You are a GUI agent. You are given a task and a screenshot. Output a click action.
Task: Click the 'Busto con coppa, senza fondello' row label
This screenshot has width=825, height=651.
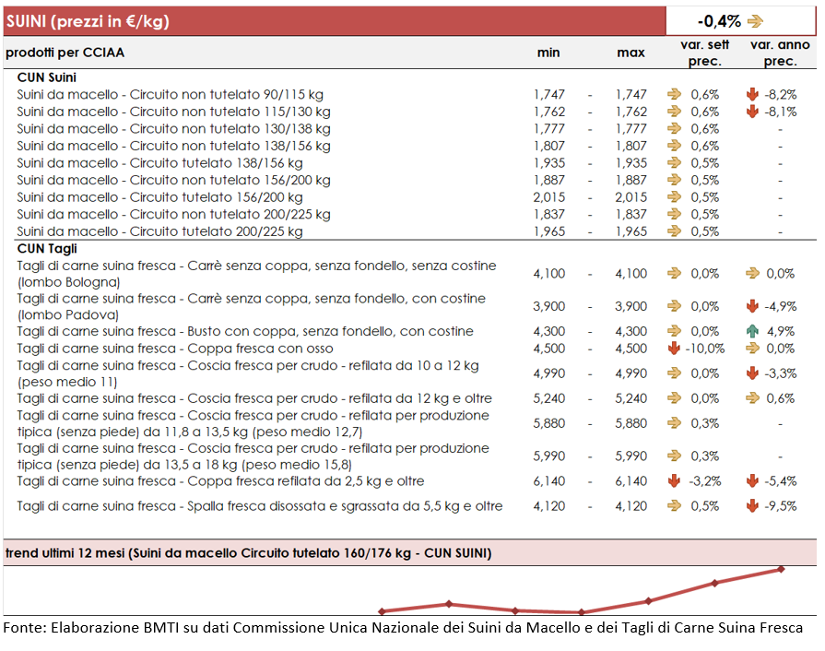[245, 331]
